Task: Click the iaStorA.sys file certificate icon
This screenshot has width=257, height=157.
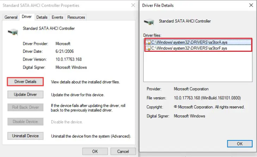Action: click(148, 42)
